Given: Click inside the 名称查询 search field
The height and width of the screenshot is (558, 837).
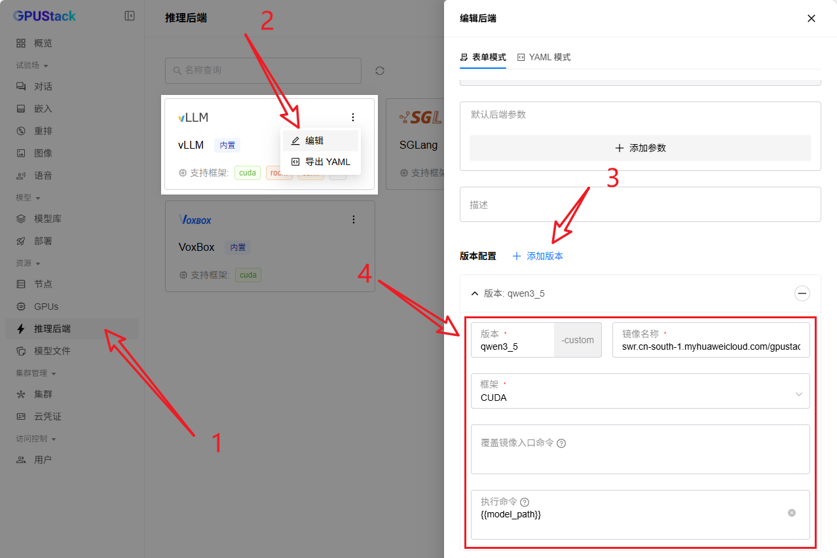Looking at the screenshot, I should (262, 71).
